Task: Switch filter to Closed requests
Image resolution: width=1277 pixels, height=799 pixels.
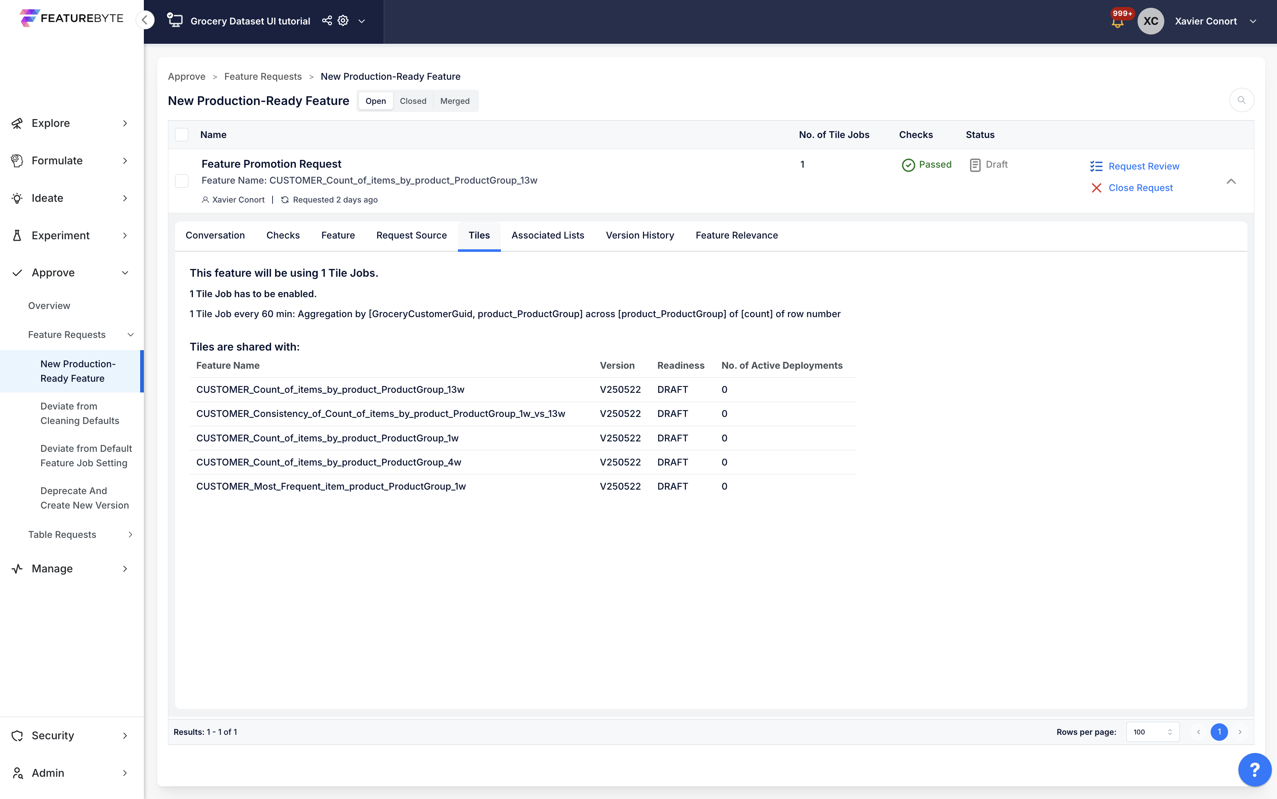Action: pos(412,101)
